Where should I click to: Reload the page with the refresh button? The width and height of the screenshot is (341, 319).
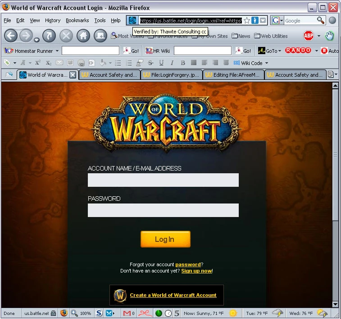click(49, 36)
